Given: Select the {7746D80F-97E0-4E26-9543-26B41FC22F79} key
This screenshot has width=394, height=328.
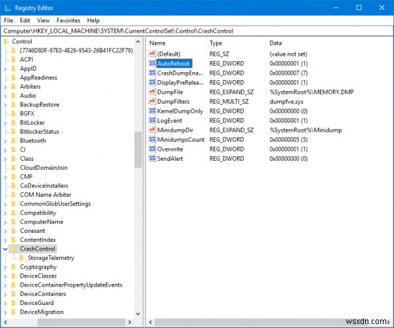Looking at the screenshot, I should coord(76,51).
